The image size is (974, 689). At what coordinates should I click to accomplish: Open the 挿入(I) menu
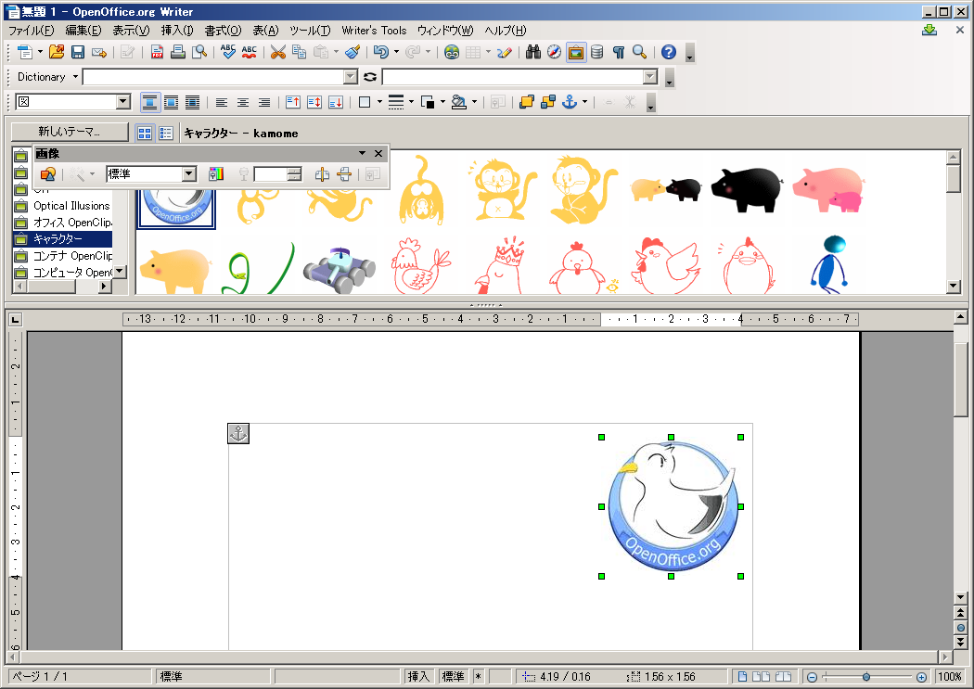point(177,31)
